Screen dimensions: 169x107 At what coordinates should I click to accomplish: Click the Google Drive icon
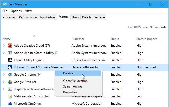[10, 82]
